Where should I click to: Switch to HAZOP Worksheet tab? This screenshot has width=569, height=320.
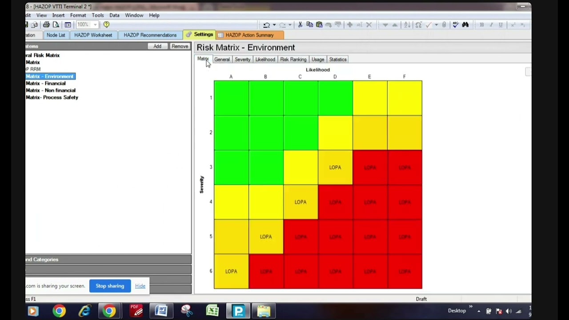pos(93,35)
